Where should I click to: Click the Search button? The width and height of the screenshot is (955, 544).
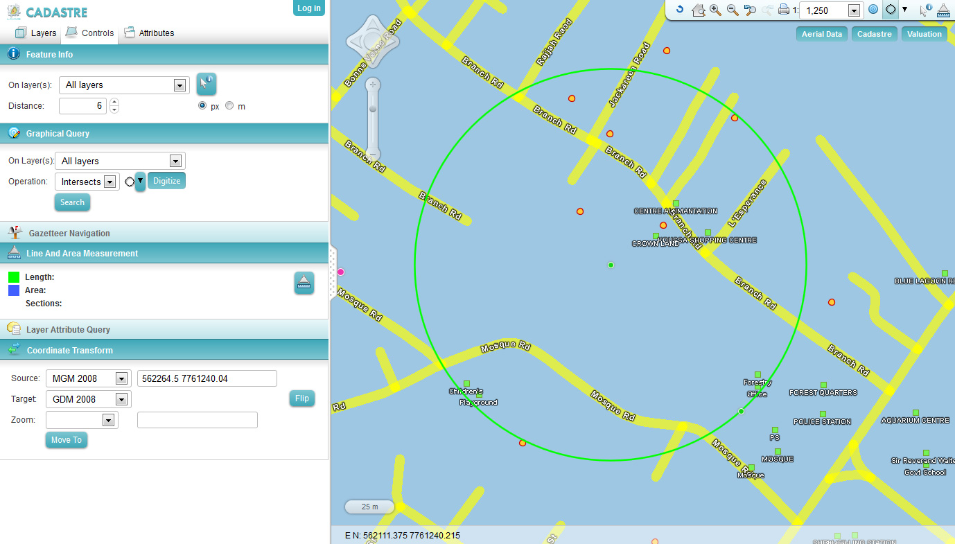click(x=72, y=202)
